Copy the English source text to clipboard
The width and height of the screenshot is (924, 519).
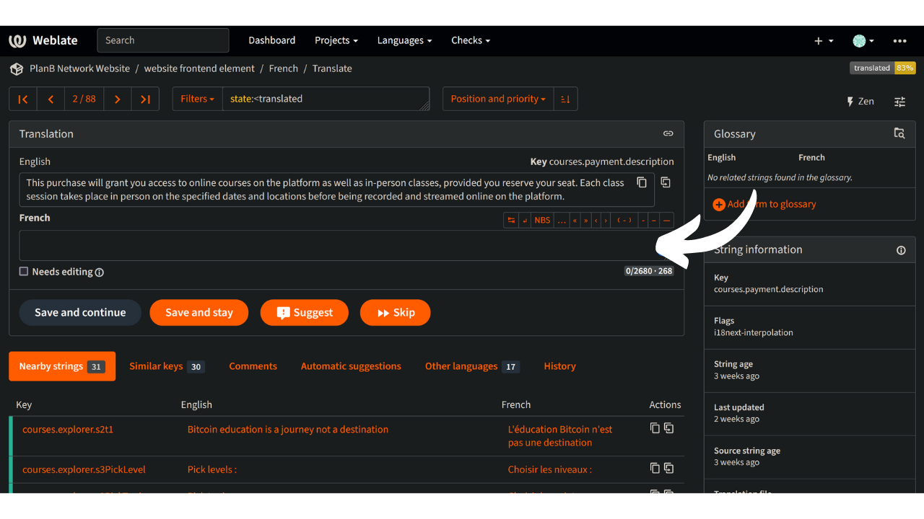coord(642,182)
